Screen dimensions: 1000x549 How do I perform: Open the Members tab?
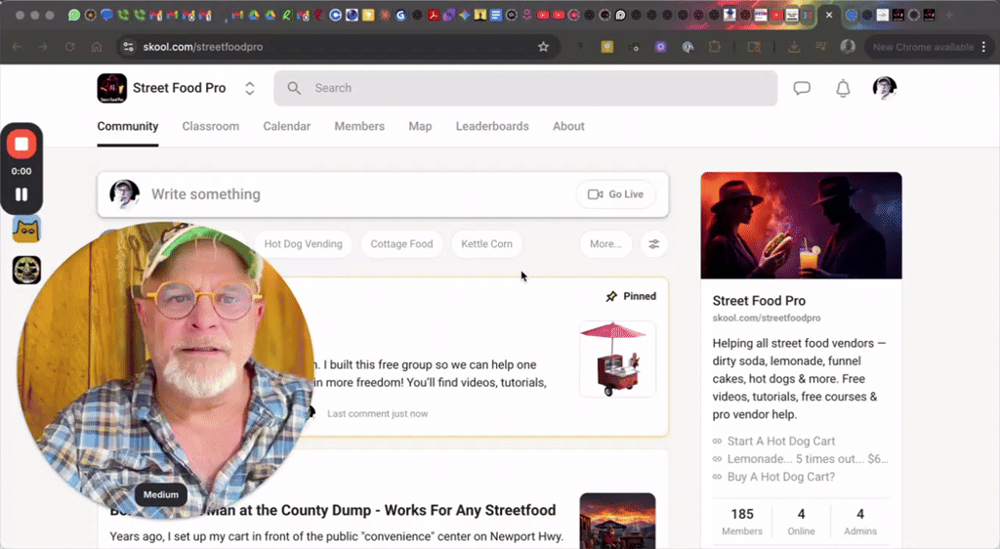click(359, 126)
